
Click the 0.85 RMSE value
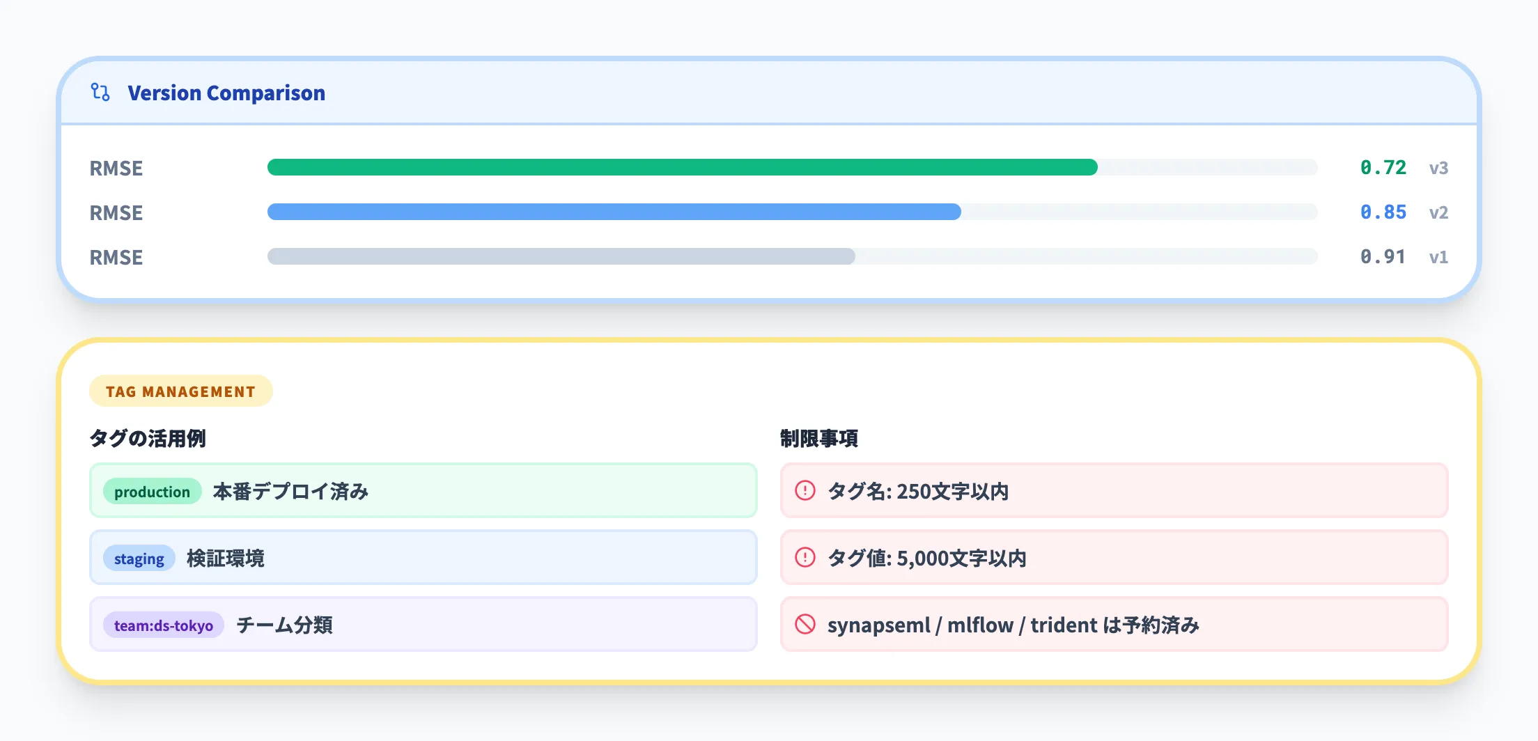1383,212
